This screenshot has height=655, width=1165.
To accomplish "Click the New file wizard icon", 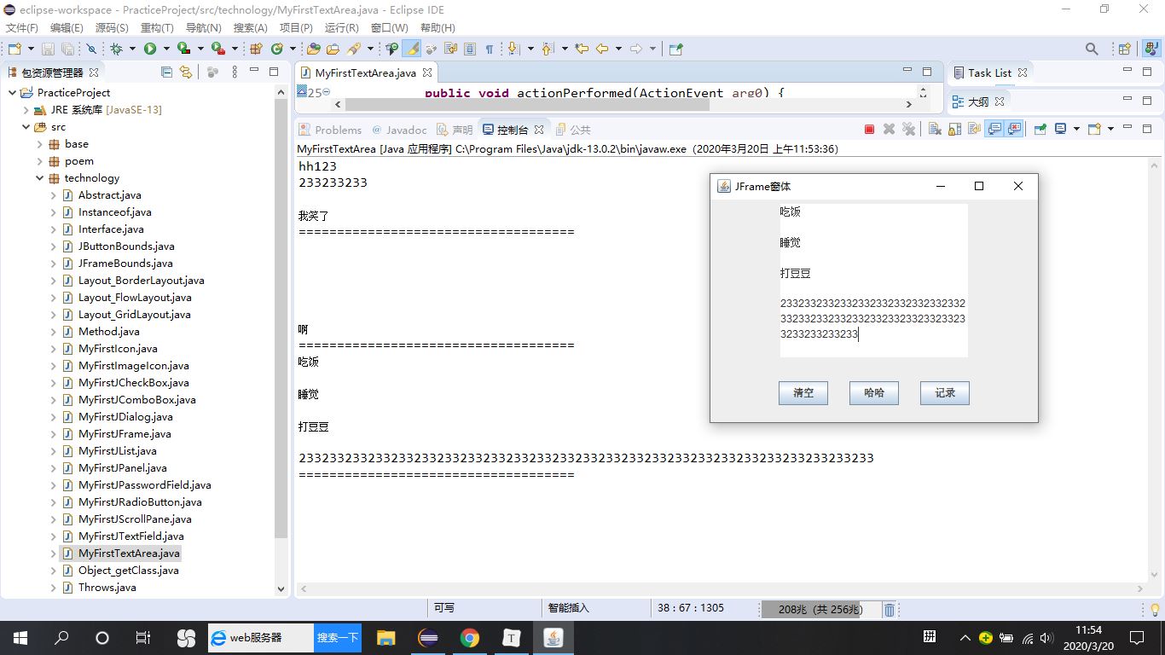I will coord(14,49).
